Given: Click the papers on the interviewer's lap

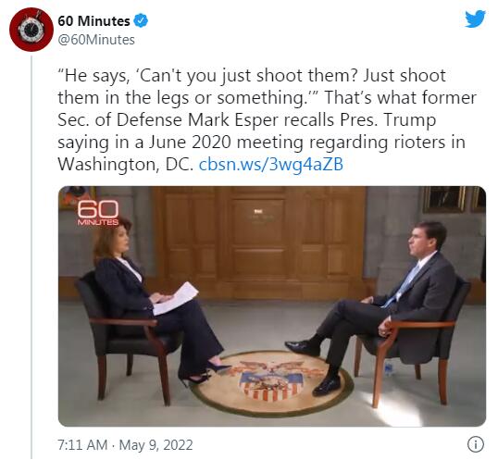Looking at the screenshot, I should click(175, 298).
